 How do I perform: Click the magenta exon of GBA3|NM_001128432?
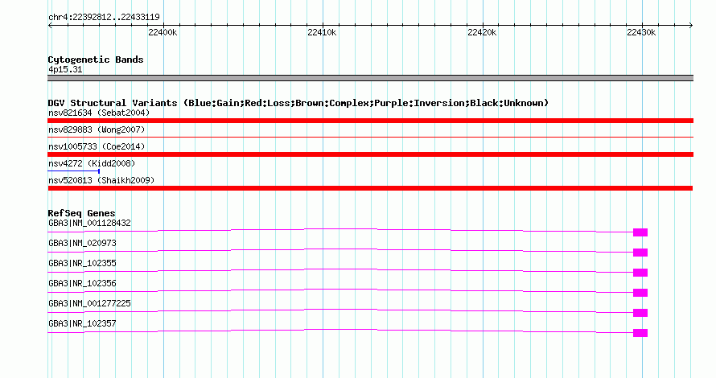pos(640,232)
